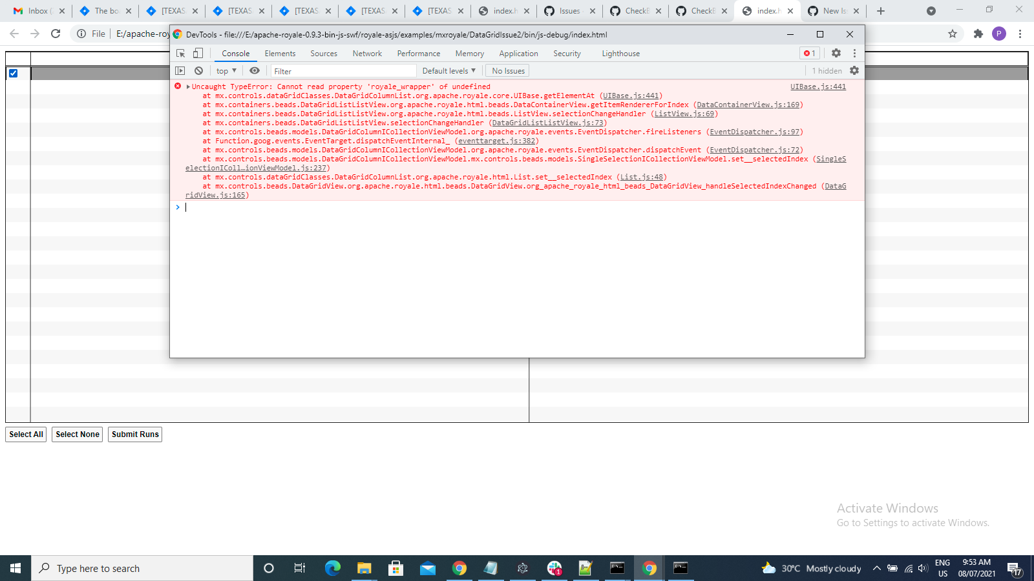Type in the console Filter field

tap(343, 70)
